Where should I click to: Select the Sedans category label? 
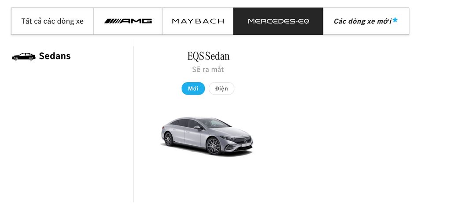tap(55, 56)
